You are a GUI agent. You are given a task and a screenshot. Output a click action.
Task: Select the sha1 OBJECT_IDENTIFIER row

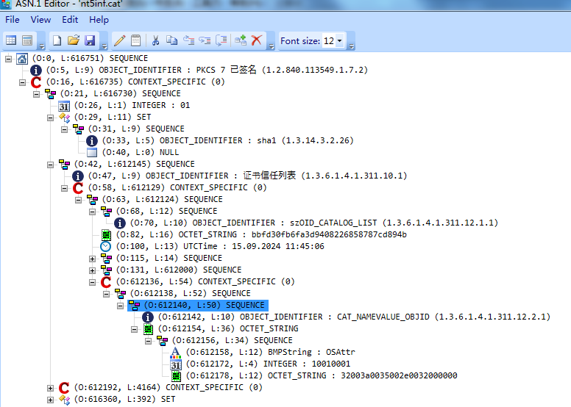click(227, 141)
